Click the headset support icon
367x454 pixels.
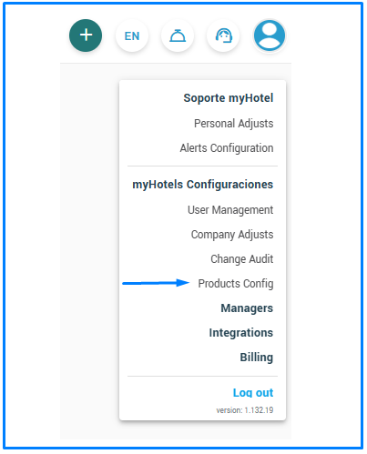tap(223, 35)
